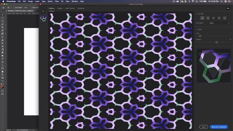Click the tiled pattern preview area
This screenshot has height=131, width=233.
(121, 71)
